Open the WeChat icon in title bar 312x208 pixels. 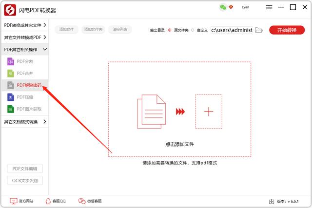[223, 8]
